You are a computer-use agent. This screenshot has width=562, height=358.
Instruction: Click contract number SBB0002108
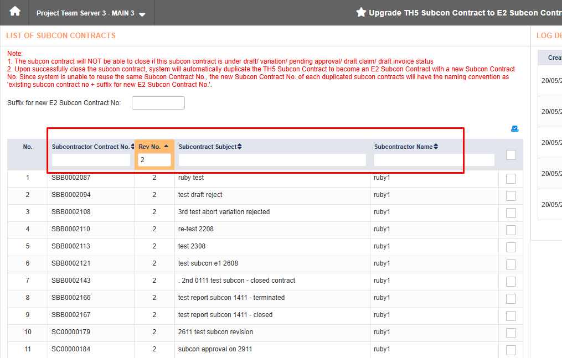pyautogui.click(x=71, y=212)
